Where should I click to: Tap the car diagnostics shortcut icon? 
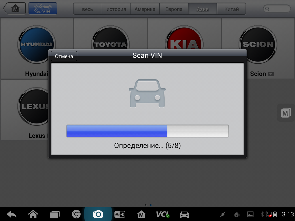184,214
